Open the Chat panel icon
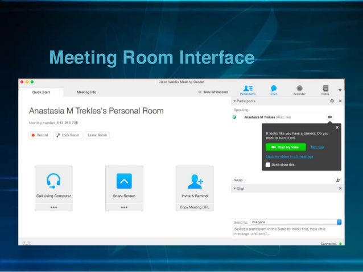 point(274,90)
